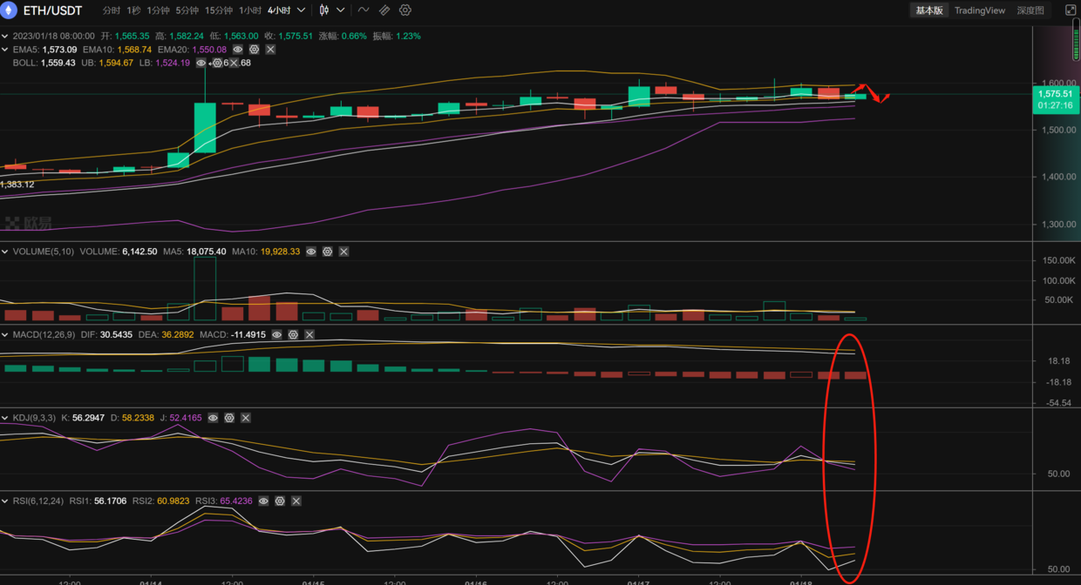Click the large green candle on 01/14

click(x=205, y=128)
